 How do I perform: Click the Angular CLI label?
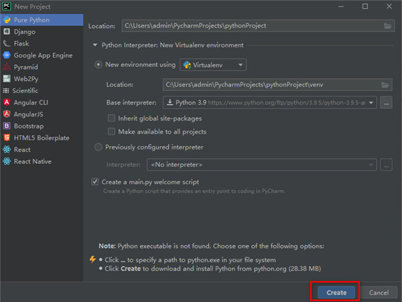pos(31,102)
